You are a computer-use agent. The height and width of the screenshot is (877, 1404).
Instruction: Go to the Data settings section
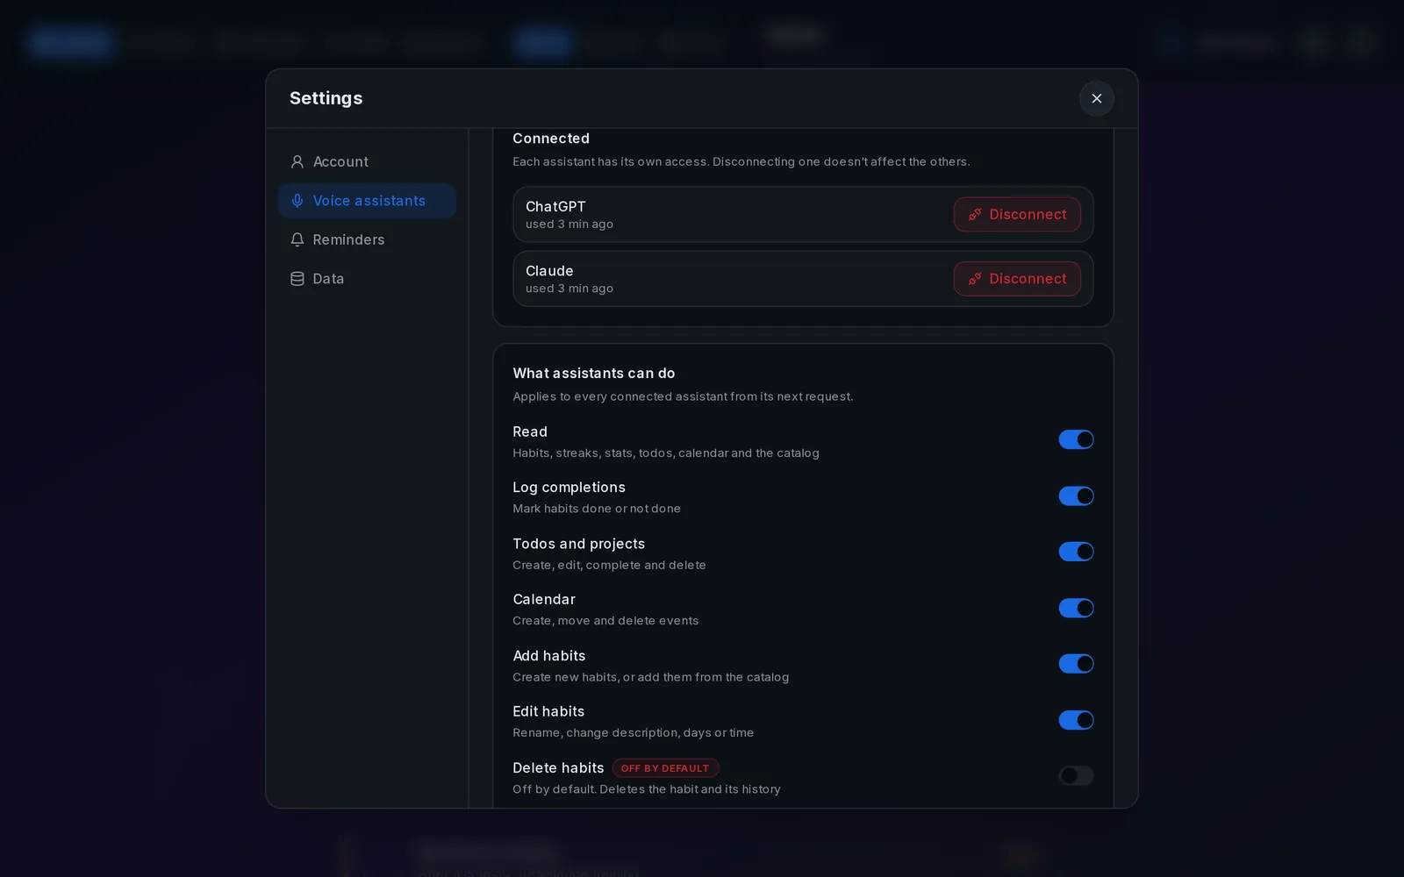(367, 279)
